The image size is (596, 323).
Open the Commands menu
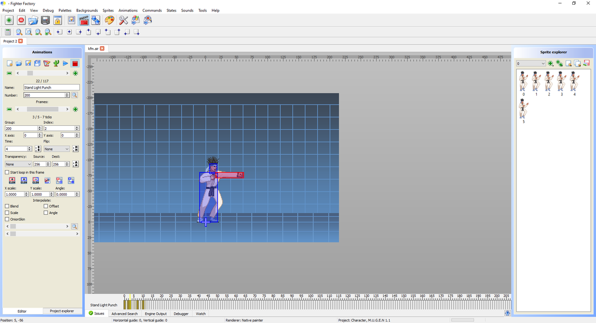click(152, 10)
